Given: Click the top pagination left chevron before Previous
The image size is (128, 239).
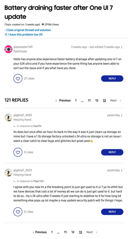Looking at the screenshot, I should click(56, 101).
